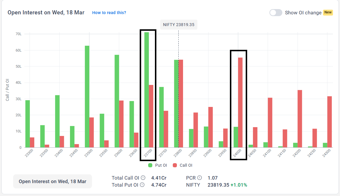
Task: Click the 23800 strike label on x-axis
Action: pyautogui.click(x=177, y=152)
